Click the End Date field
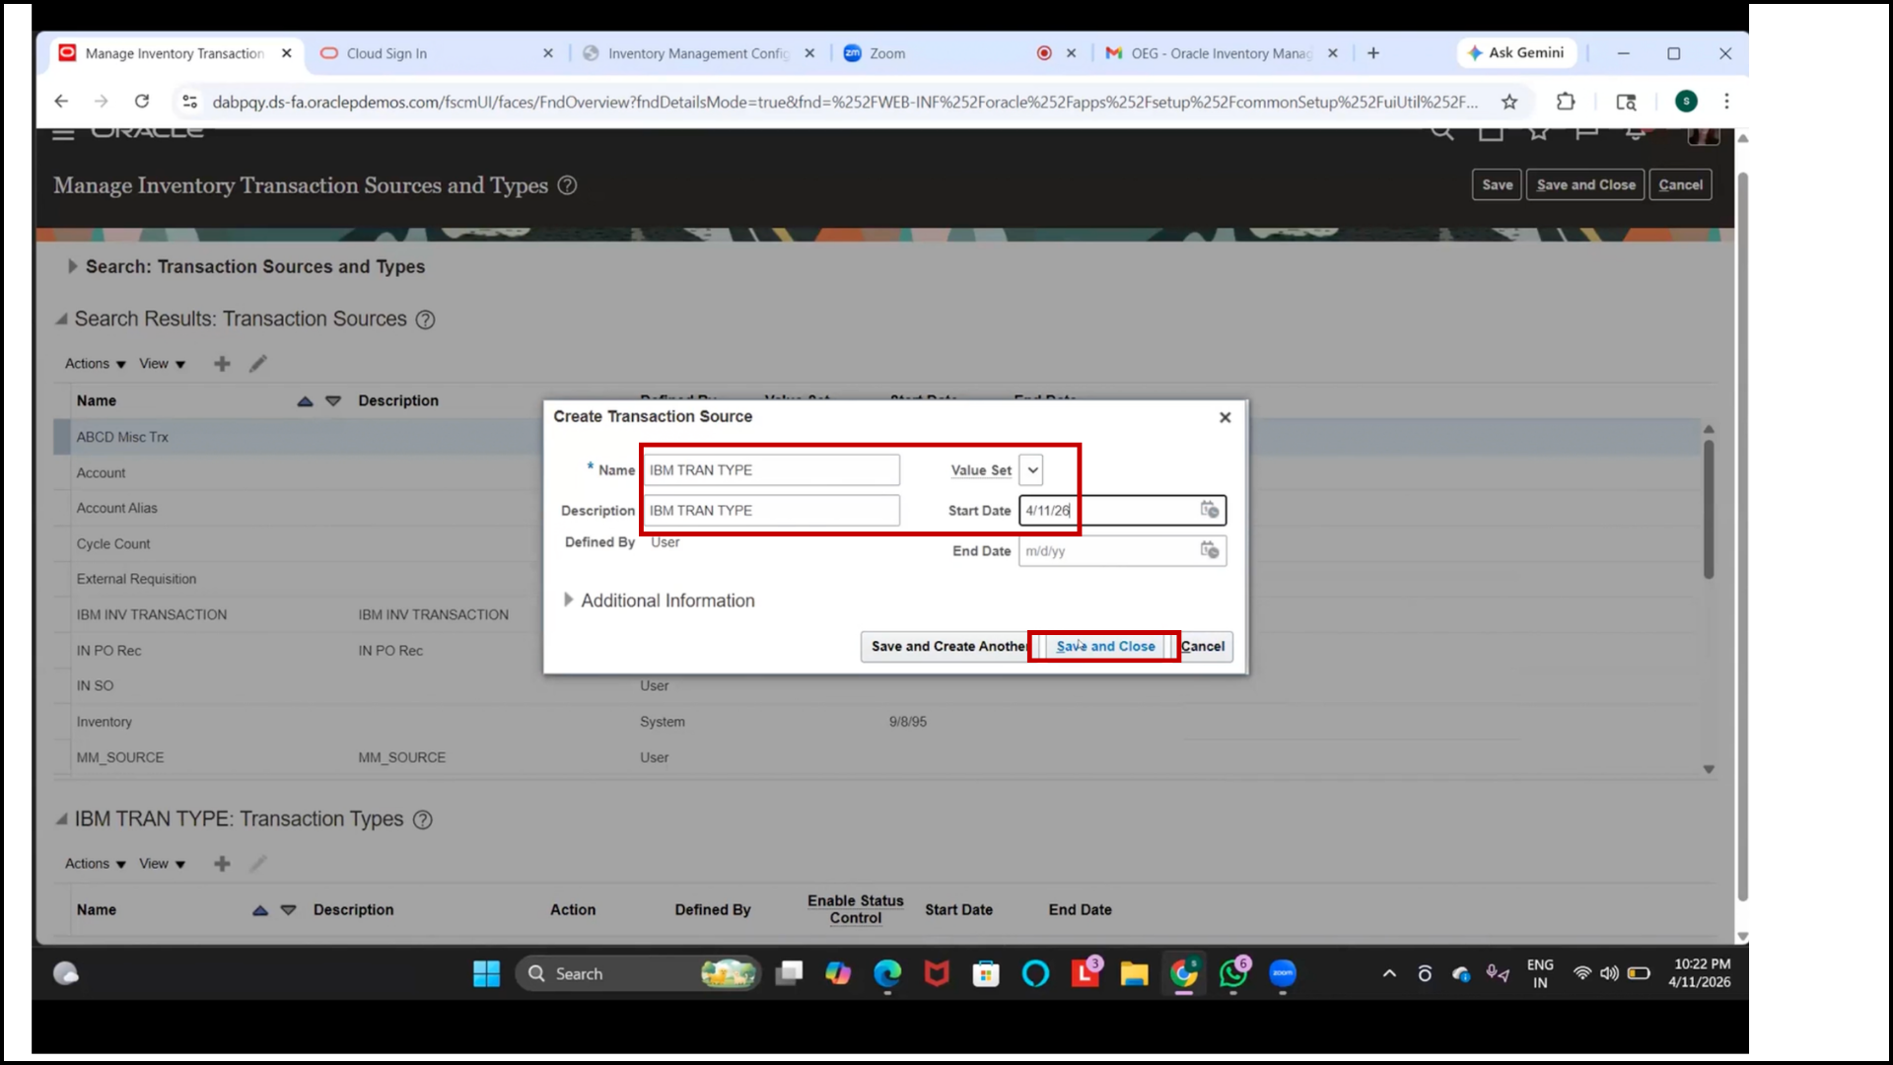The image size is (1893, 1065). pos(1108,550)
